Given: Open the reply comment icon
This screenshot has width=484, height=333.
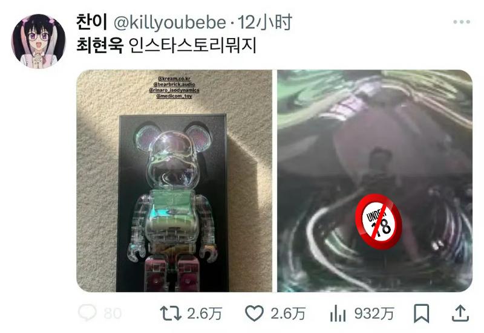Looking at the screenshot, I should [x=87, y=312].
